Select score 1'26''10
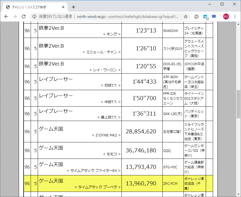 146,48
